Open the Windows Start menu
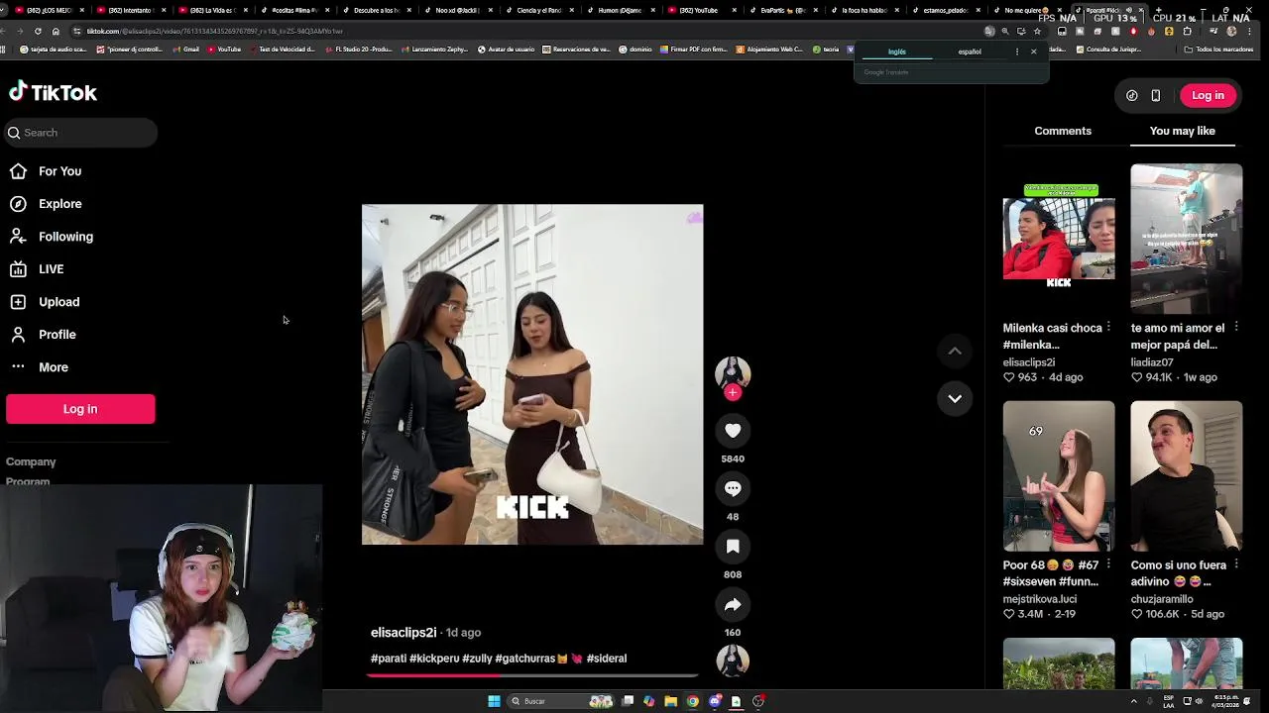 pos(494,701)
